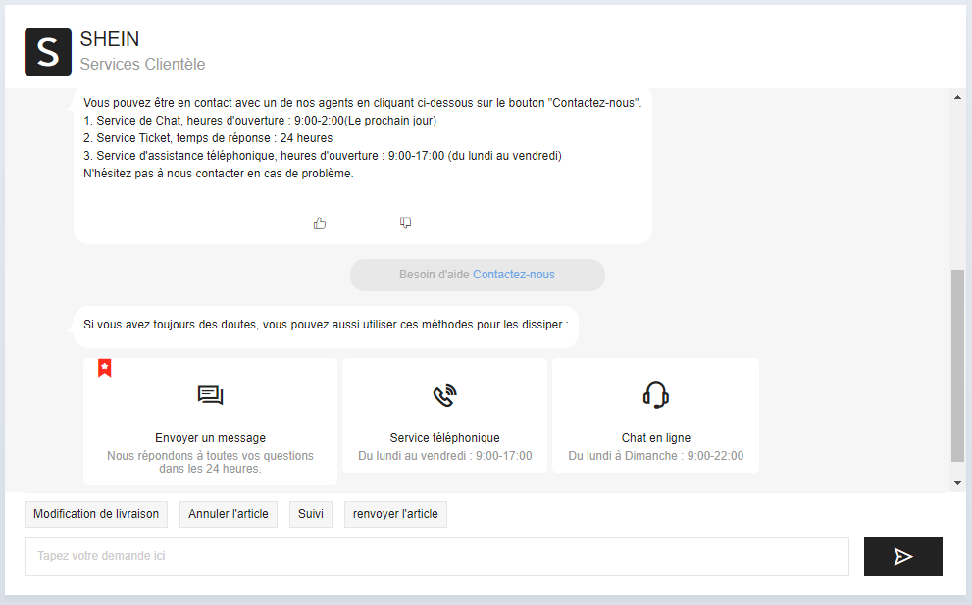Click the Tapez votre demande ici field

point(436,556)
